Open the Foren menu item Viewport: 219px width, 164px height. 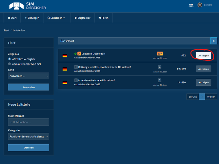(104, 18)
